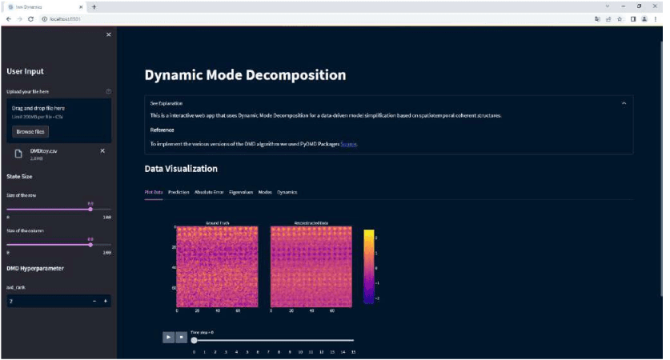This screenshot has width=670, height=360.
Task: Open the PyDMD Source link
Action: point(349,144)
